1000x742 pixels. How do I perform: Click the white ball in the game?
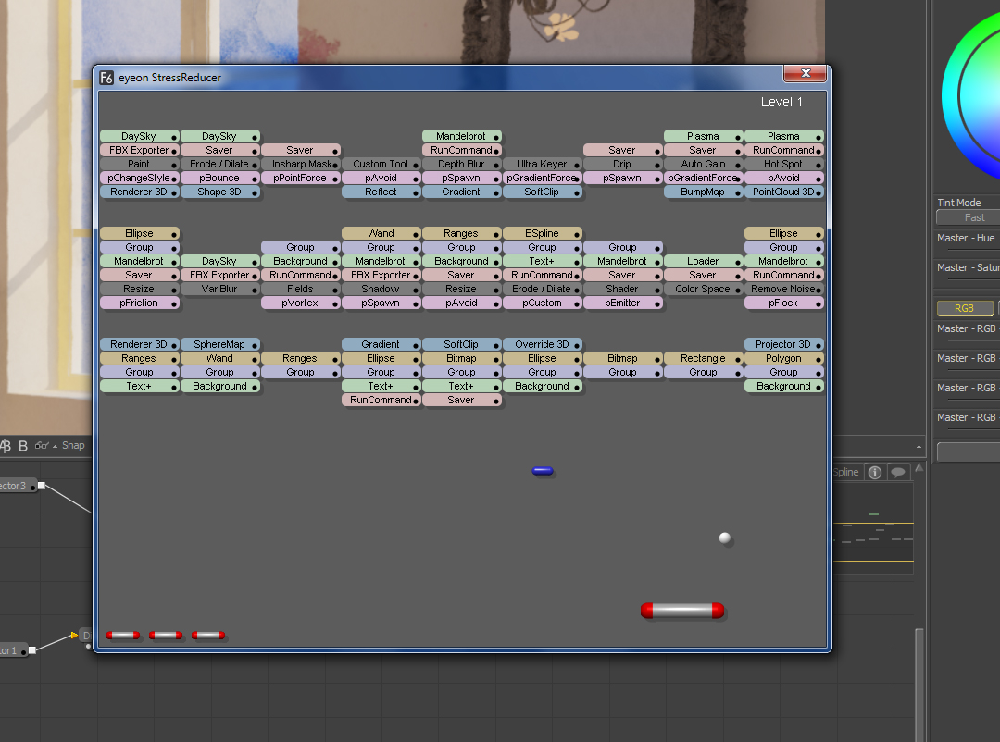[x=725, y=538]
